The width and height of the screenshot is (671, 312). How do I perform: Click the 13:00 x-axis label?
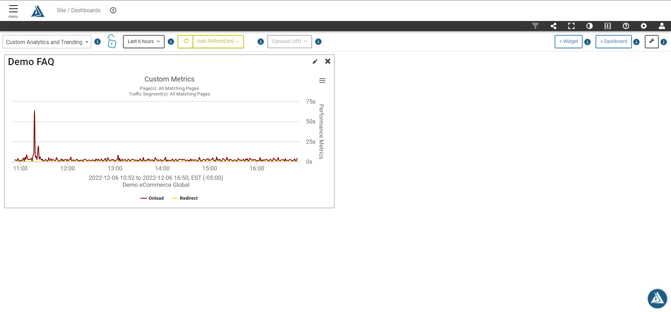[x=115, y=169]
